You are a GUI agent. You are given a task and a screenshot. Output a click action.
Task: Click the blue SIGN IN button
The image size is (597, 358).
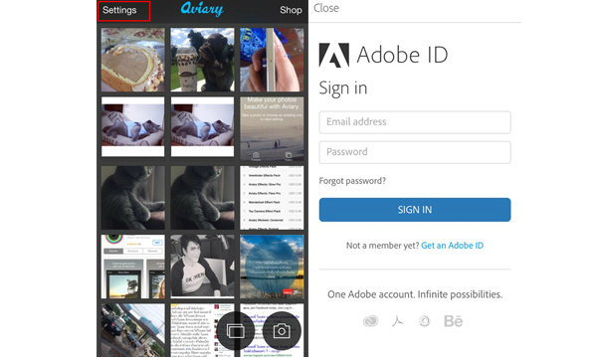pos(415,210)
